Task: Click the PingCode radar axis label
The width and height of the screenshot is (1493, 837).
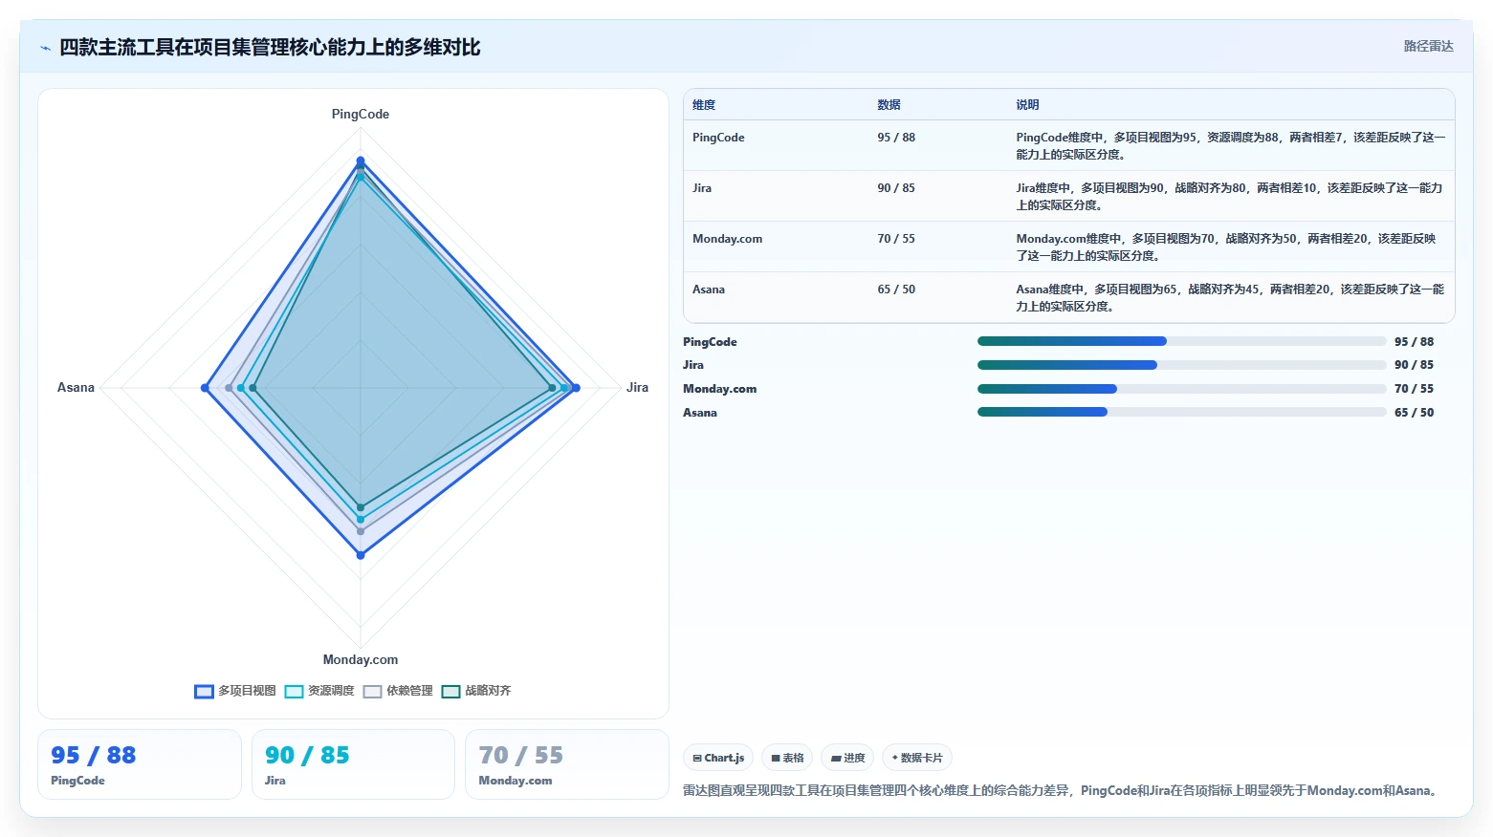Action: [x=361, y=115]
